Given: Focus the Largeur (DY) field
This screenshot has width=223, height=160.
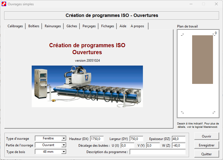Looking at the screenshot, I should 136,139.
